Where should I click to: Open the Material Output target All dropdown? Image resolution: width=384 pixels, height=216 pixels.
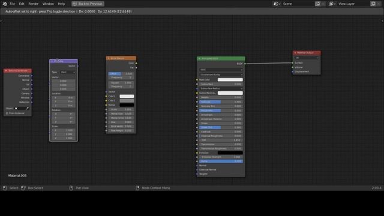click(307, 58)
